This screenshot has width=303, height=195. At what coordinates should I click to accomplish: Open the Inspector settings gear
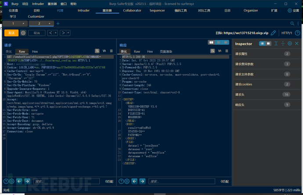point(289,43)
